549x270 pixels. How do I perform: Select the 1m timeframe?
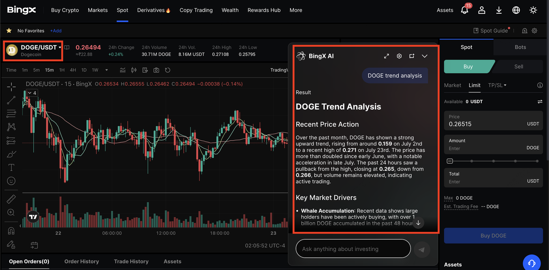coord(25,70)
